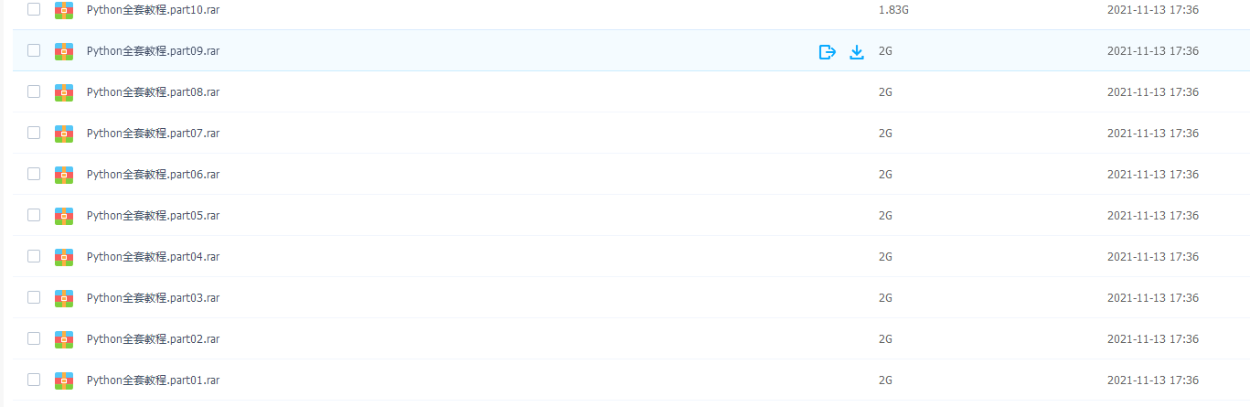The width and height of the screenshot is (1250, 407).
Task: Click the RAR archive icon for part04.rar
Action: [x=64, y=257]
